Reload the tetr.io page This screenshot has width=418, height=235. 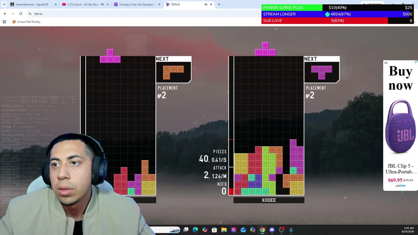21,14
